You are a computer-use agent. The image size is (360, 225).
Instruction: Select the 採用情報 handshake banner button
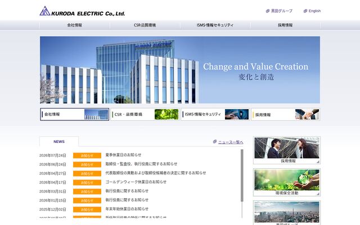tap(285, 114)
